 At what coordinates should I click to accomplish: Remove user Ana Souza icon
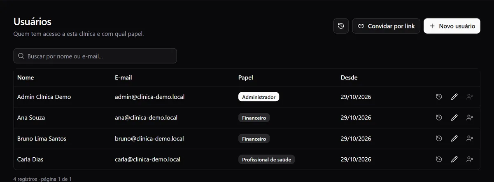[469, 118]
